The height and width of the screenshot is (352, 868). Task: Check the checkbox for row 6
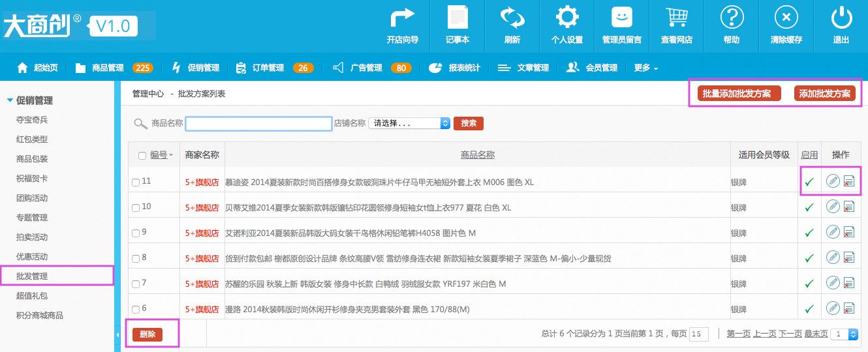[136, 310]
